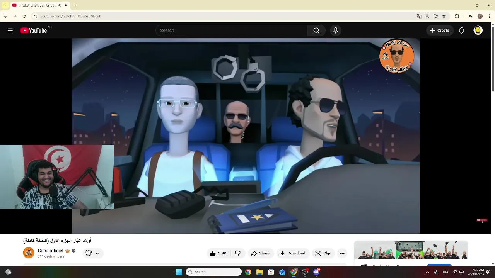This screenshot has height=278, width=495.
Task: Click the YouTube search magnifier button
Action: coord(316,31)
